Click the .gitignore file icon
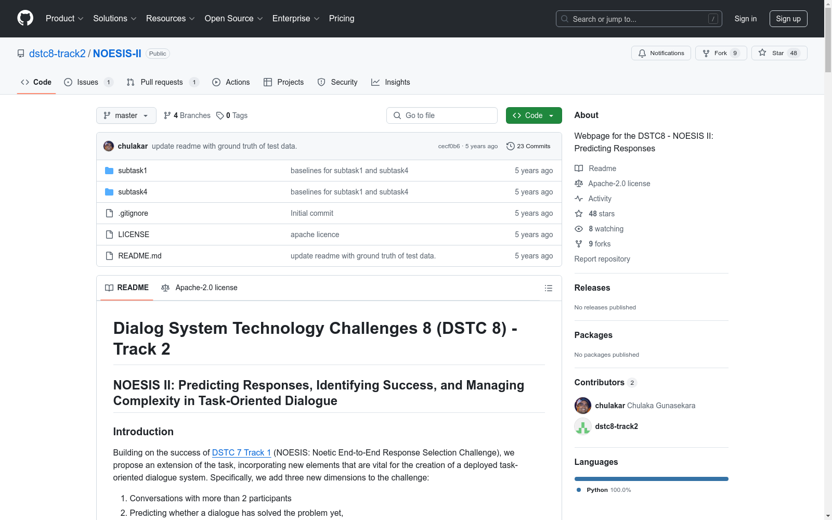 [x=109, y=213]
